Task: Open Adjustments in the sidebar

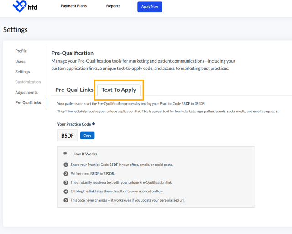Action: click(x=26, y=92)
